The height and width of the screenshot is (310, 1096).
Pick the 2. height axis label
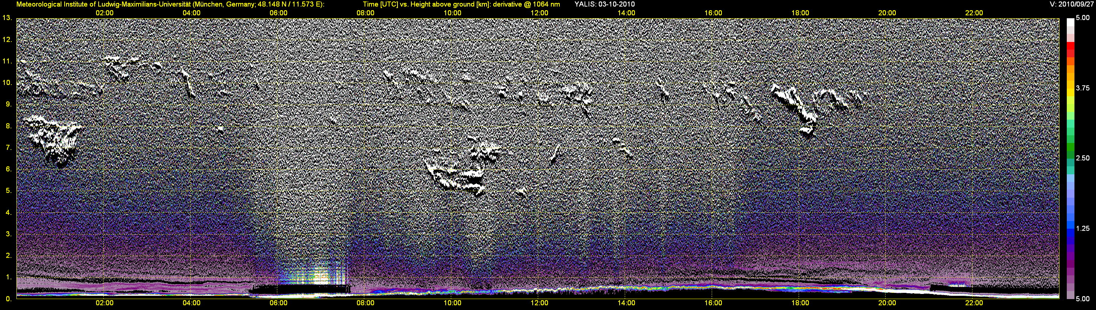8,256
